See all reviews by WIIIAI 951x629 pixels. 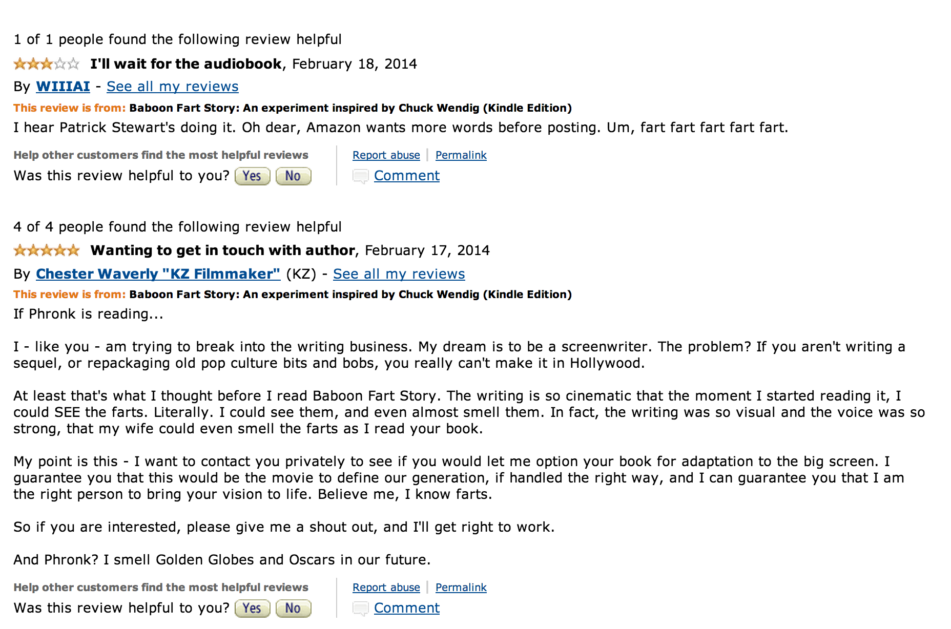click(x=172, y=87)
